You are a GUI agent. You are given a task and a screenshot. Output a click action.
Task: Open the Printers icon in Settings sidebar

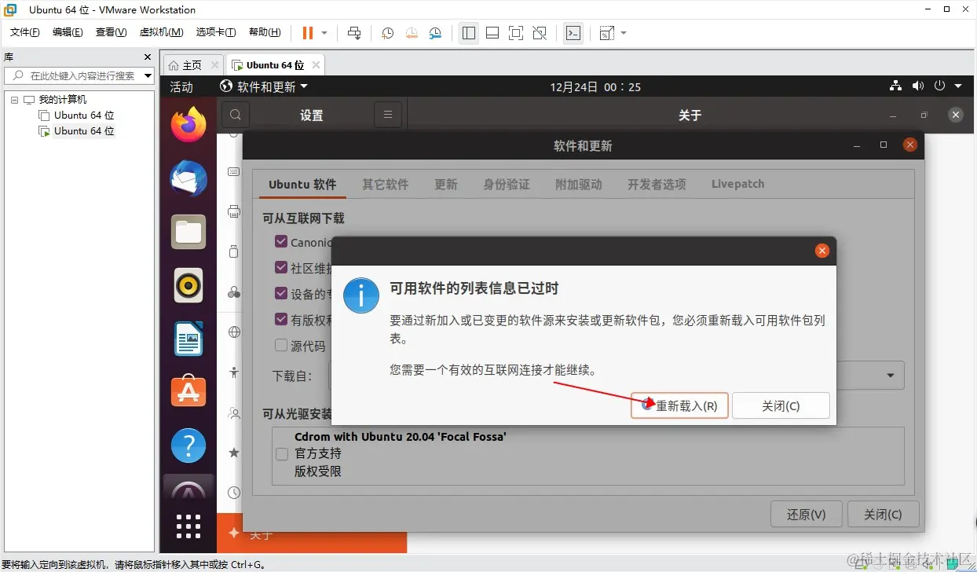pyautogui.click(x=234, y=211)
